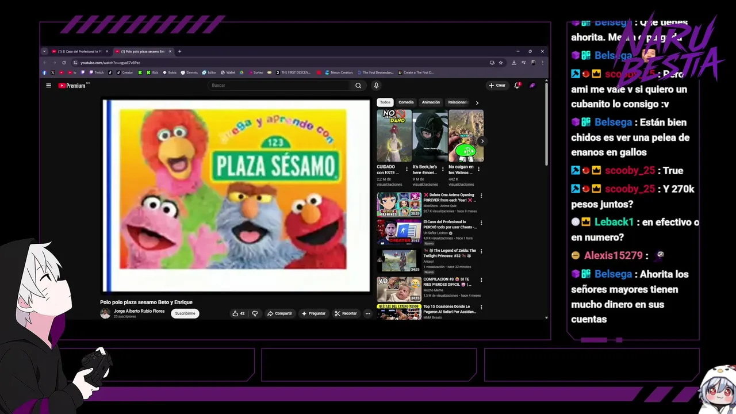The image size is (736, 414).
Task: Open 'Legend of Zelda: Twilight Princess' thumbnail
Action: [399, 260]
